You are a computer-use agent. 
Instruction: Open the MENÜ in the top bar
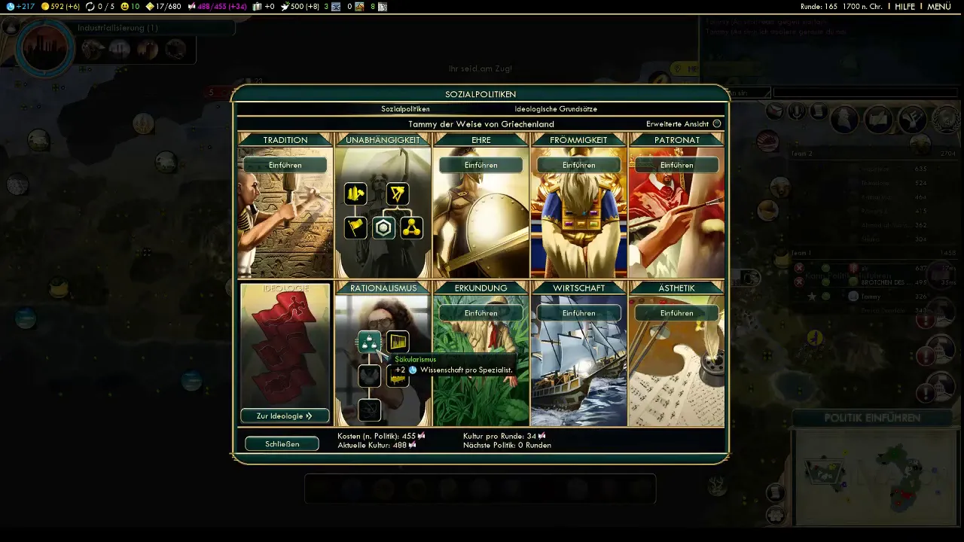[x=938, y=7]
